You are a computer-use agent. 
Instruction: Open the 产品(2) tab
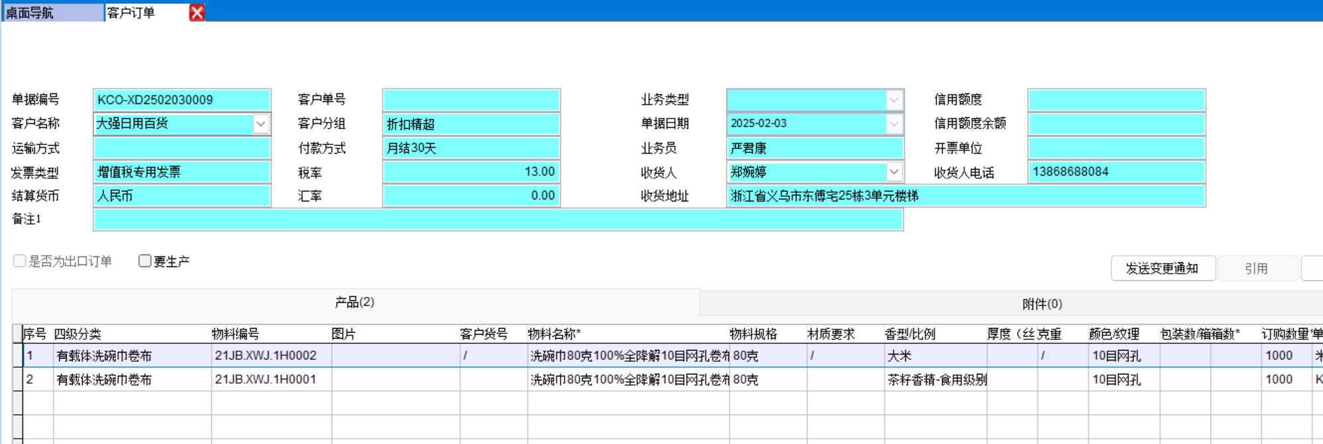click(355, 303)
